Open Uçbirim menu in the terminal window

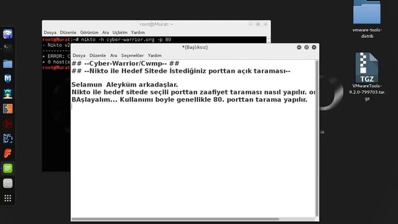pyautogui.click(x=120, y=32)
